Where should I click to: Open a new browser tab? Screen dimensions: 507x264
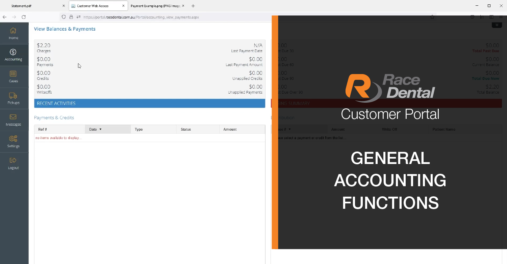point(193,6)
